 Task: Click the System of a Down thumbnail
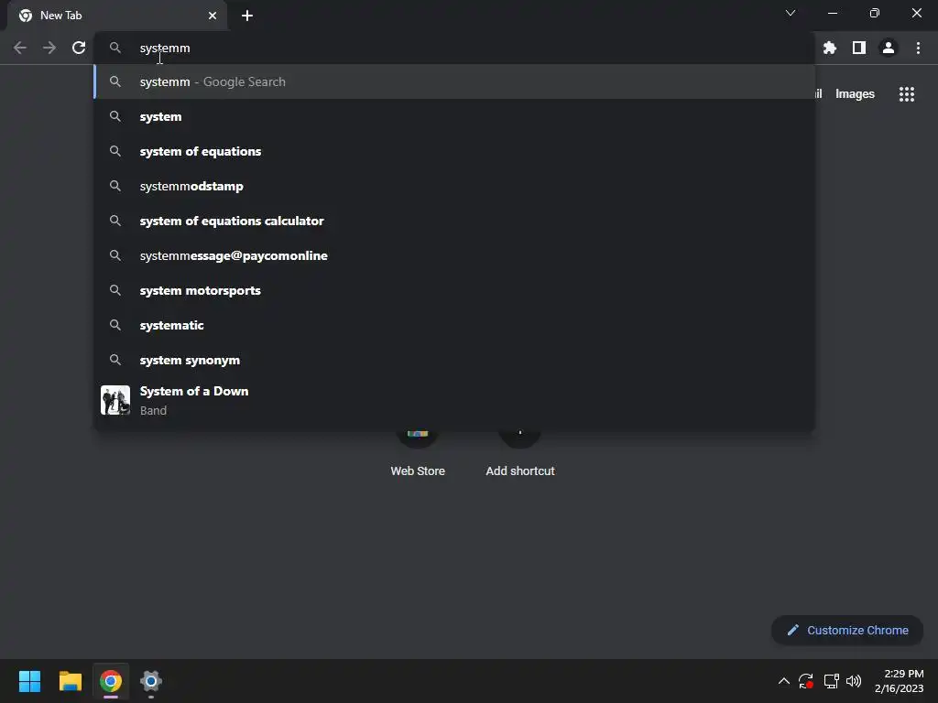pos(115,400)
